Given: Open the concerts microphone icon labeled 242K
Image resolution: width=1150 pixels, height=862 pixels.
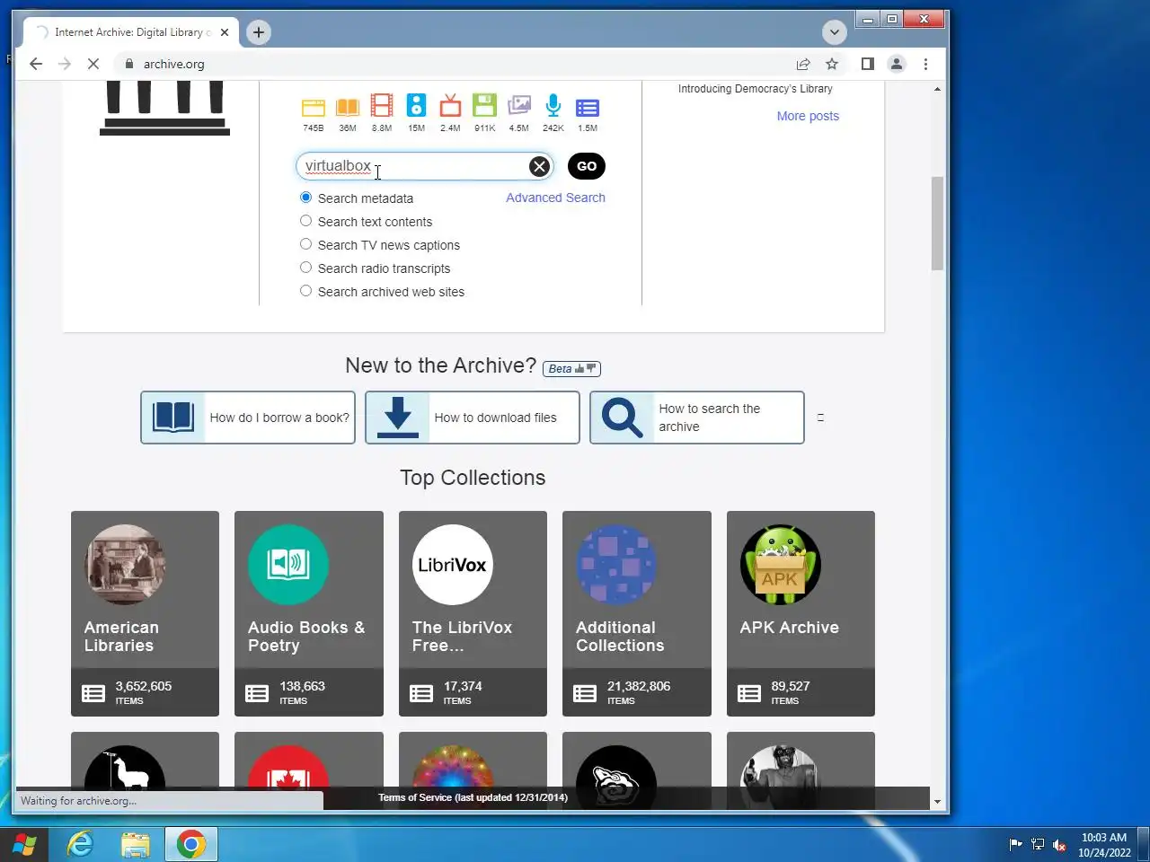Looking at the screenshot, I should click(x=553, y=106).
